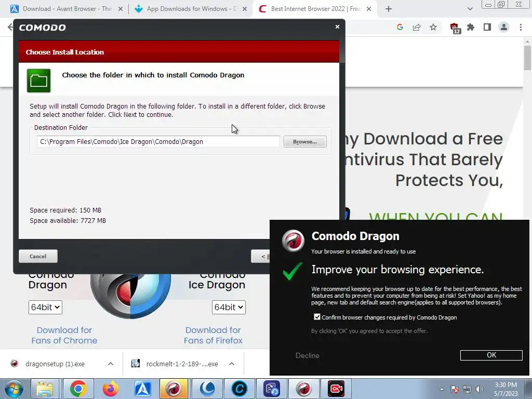This screenshot has width=532, height=399.
Task: Close the Avant Browser tab
Action: [120, 9]
